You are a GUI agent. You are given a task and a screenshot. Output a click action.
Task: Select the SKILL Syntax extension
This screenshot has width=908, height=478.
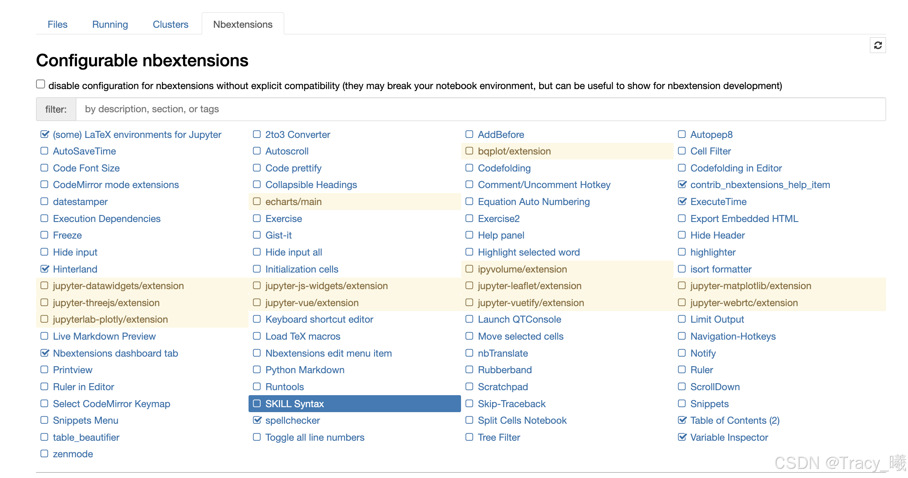(x=295, y=404)
